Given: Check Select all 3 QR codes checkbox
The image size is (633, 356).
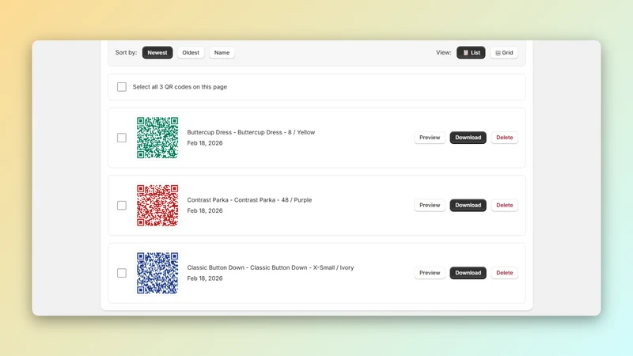Looking at the screenshot, I should pyautogui.click(x=122, y=87).
